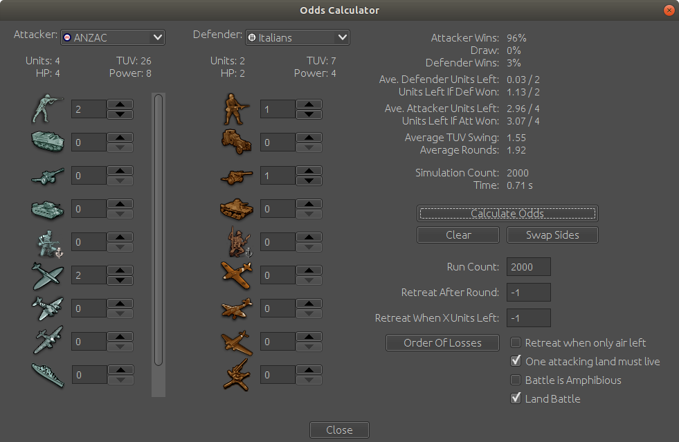Image resolution: width=679 pixels, height=442 pixels.
Task: Open the Attacker nation dropdown
Action: point(112,37)
